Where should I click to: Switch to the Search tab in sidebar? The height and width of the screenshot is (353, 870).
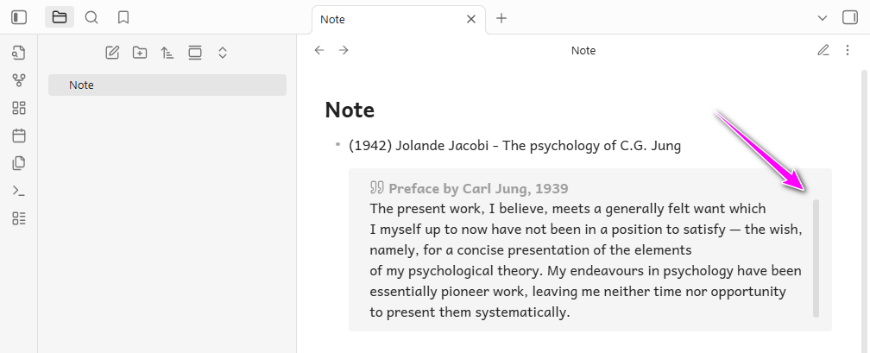pyautogui.click(x=91, y=17)
